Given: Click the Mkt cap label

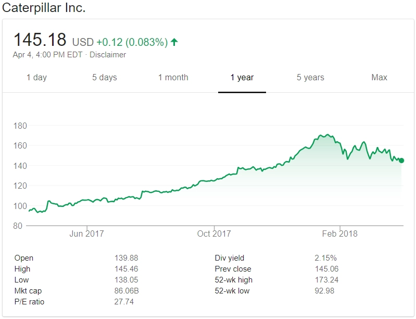Looking at the screenshot, I should point(28,291).
